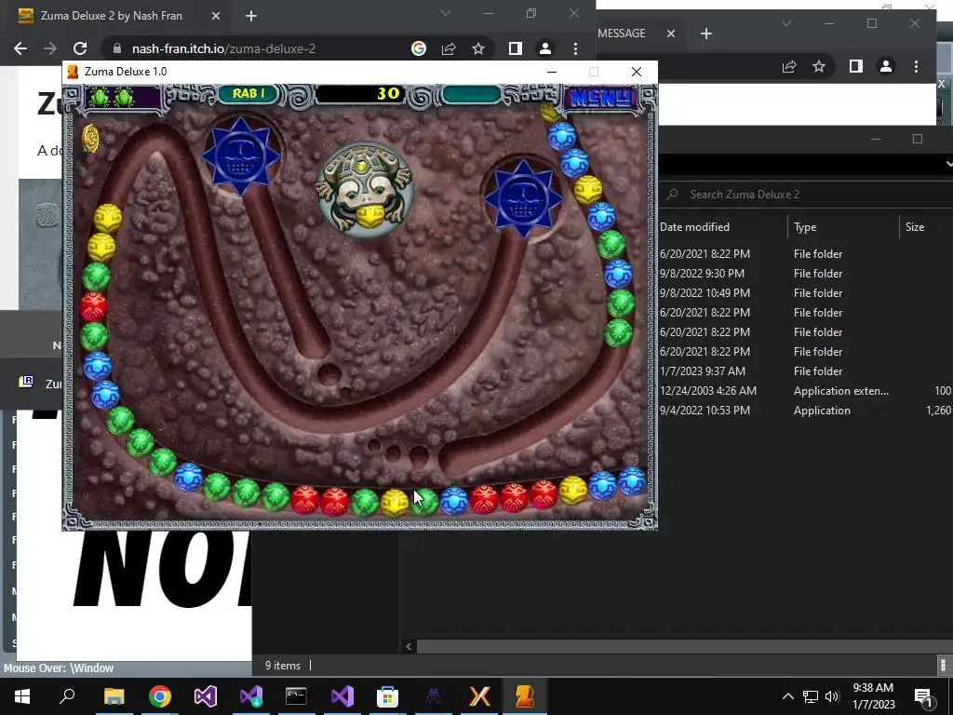Image resolution: width=953 pixels, height=715 pixels.
Task: Open a new tab in the back Chrome window
Action: click(x=706, y=34)
